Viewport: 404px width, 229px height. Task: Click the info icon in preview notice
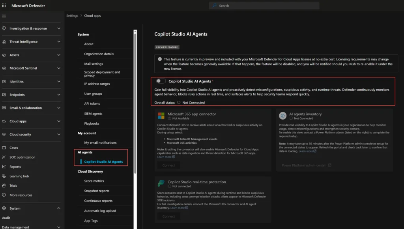160,59
